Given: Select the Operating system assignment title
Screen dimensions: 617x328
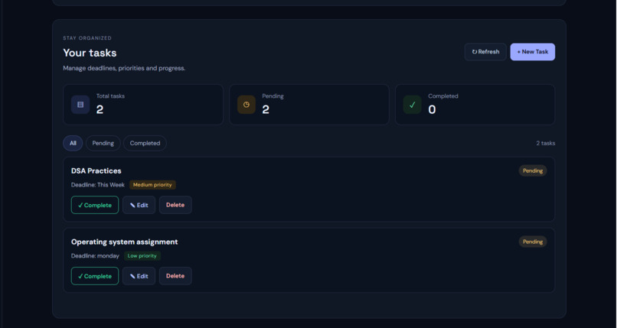Looking at the screenshot, I should (124, 242).
